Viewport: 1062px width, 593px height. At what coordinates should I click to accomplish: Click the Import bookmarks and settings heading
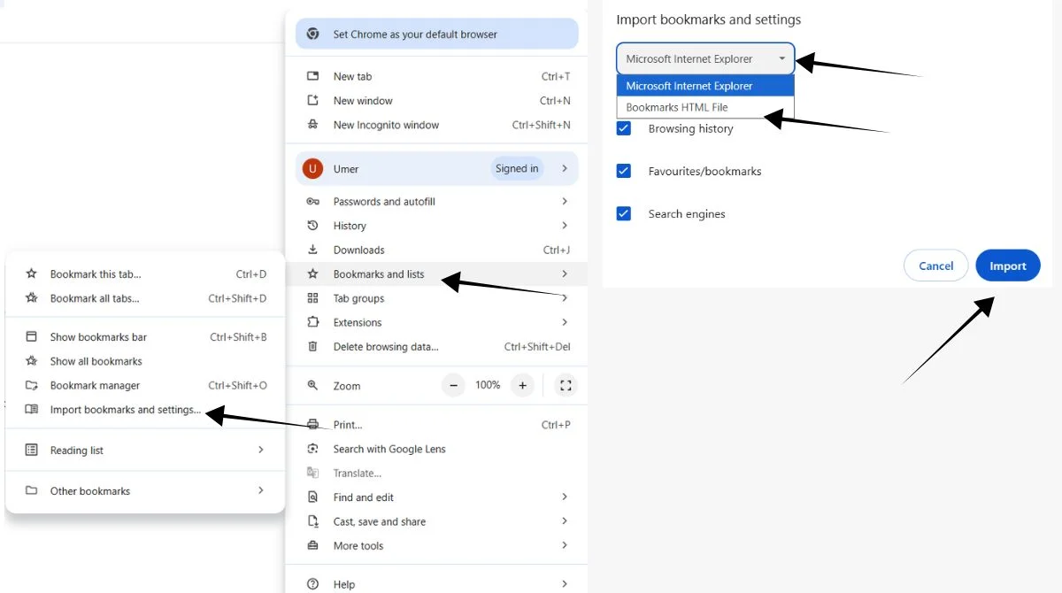[x=708, y=19]
